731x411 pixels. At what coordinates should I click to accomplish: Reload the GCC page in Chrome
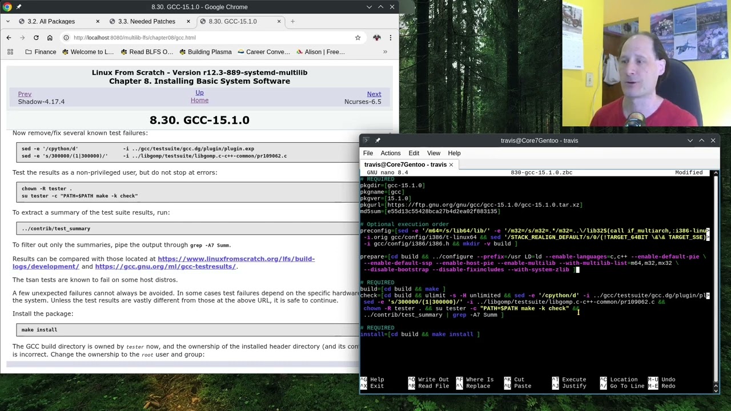coord(35,38)
